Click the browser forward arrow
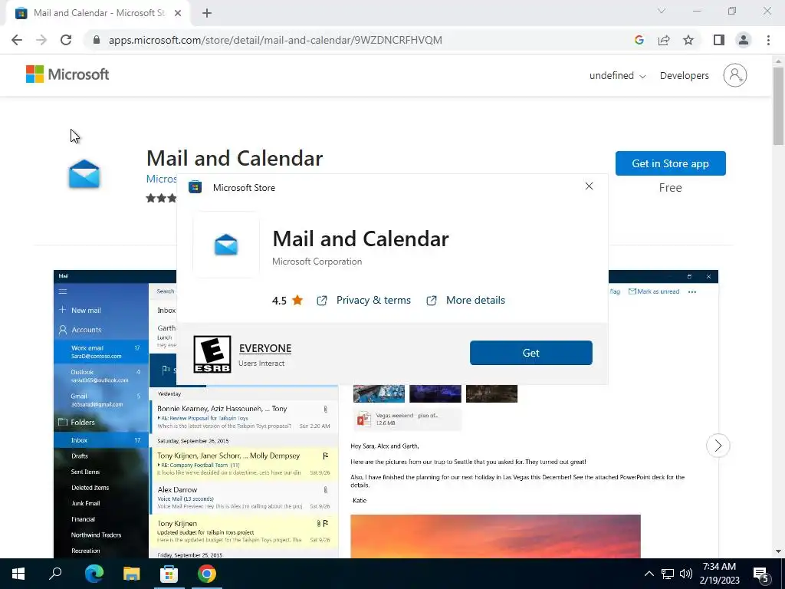 pos(41,40)
